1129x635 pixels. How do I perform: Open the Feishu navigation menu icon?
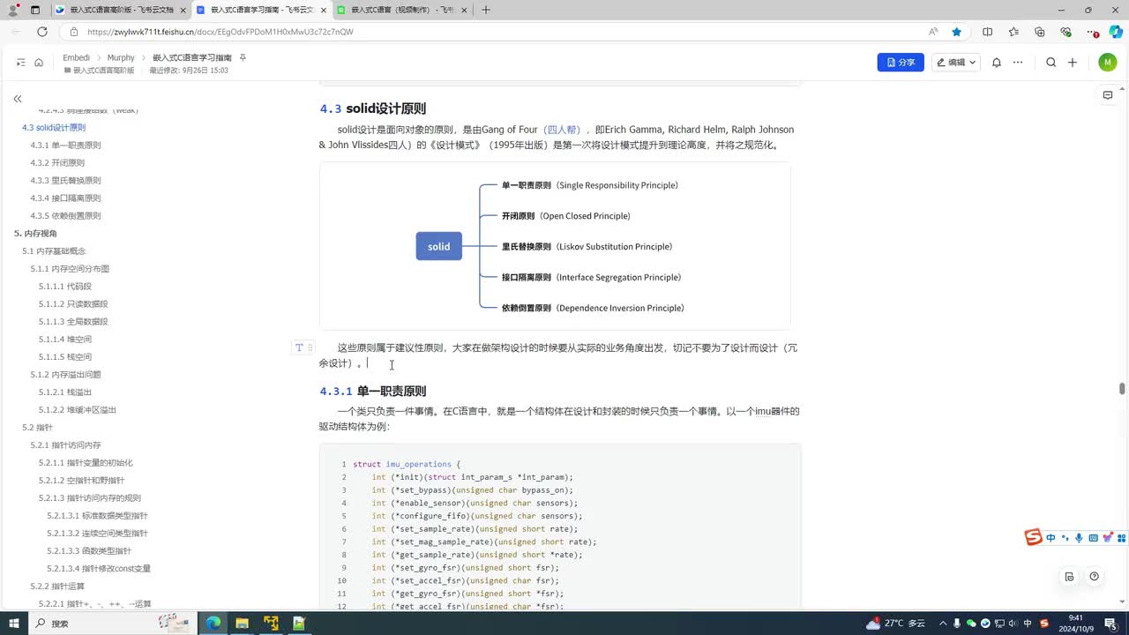point(21,63)
